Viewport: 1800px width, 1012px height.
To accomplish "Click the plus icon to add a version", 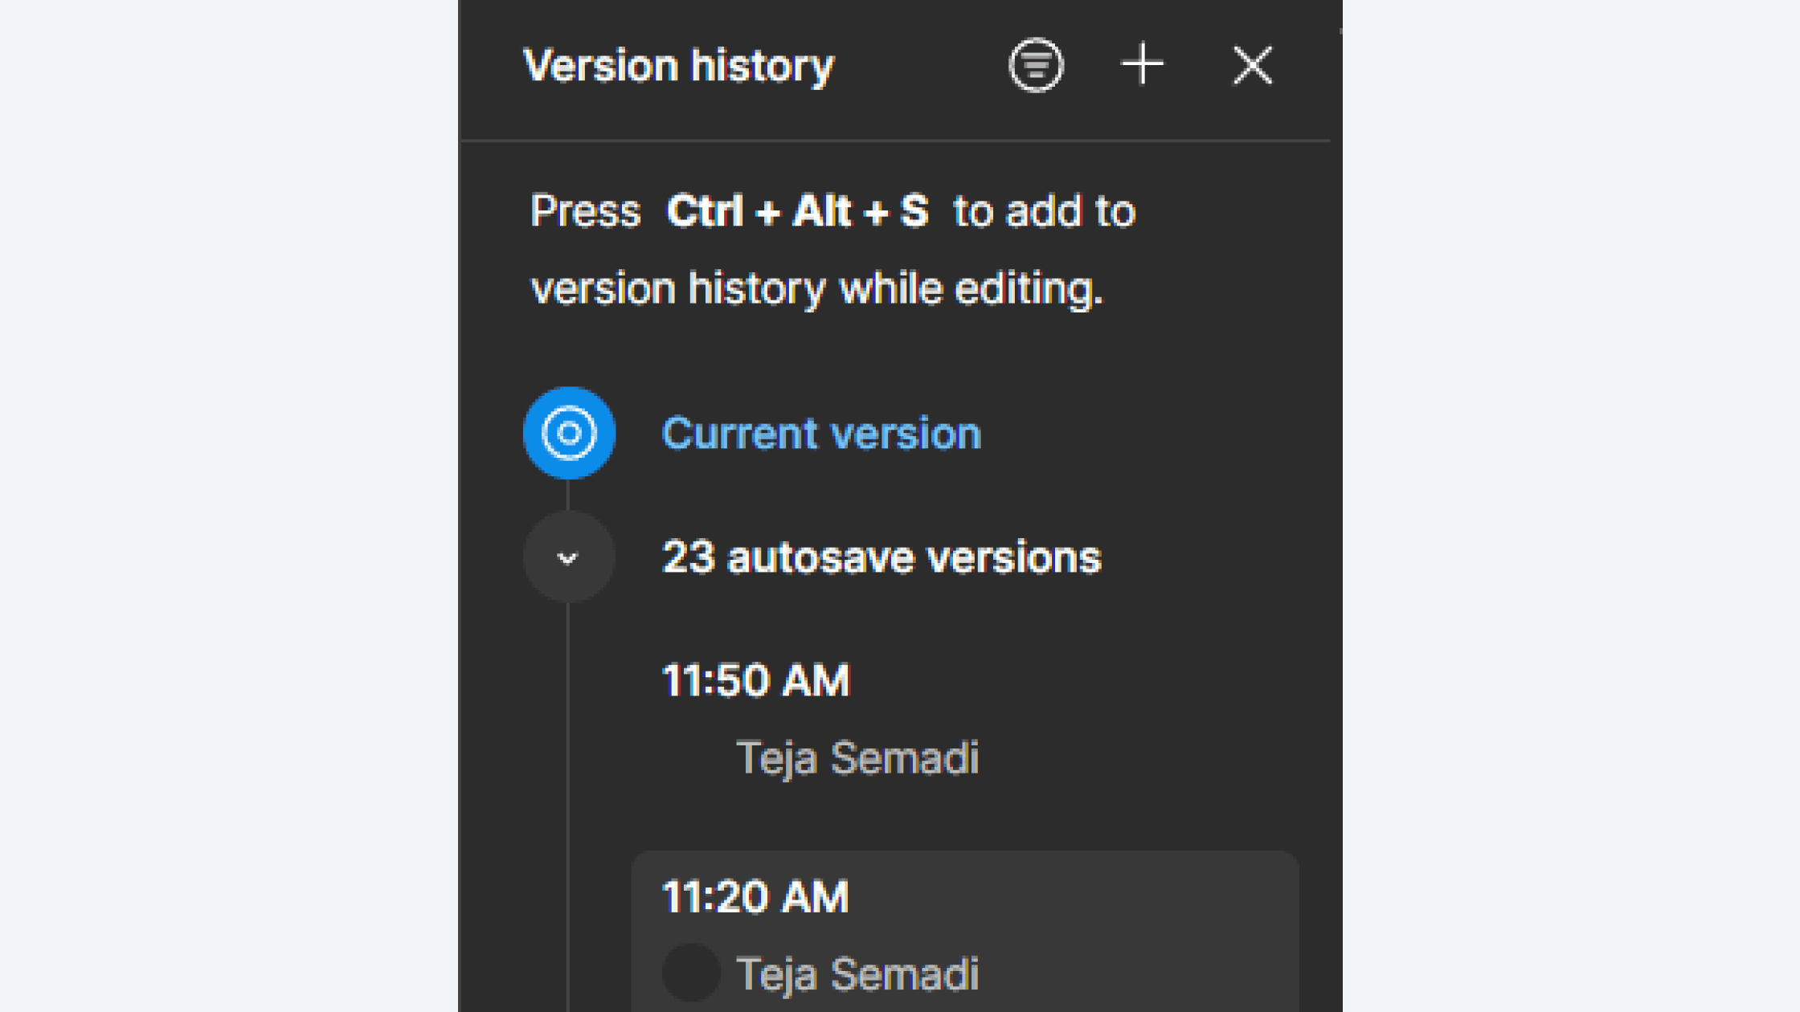I will (x=1142, y=64).
